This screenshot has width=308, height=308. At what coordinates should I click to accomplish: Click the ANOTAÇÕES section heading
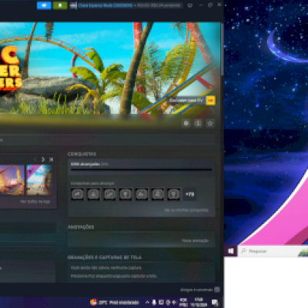click(81, 227)
